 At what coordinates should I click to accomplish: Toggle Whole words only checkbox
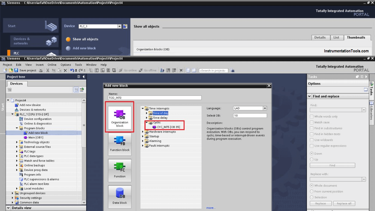[x=312, y=116]
